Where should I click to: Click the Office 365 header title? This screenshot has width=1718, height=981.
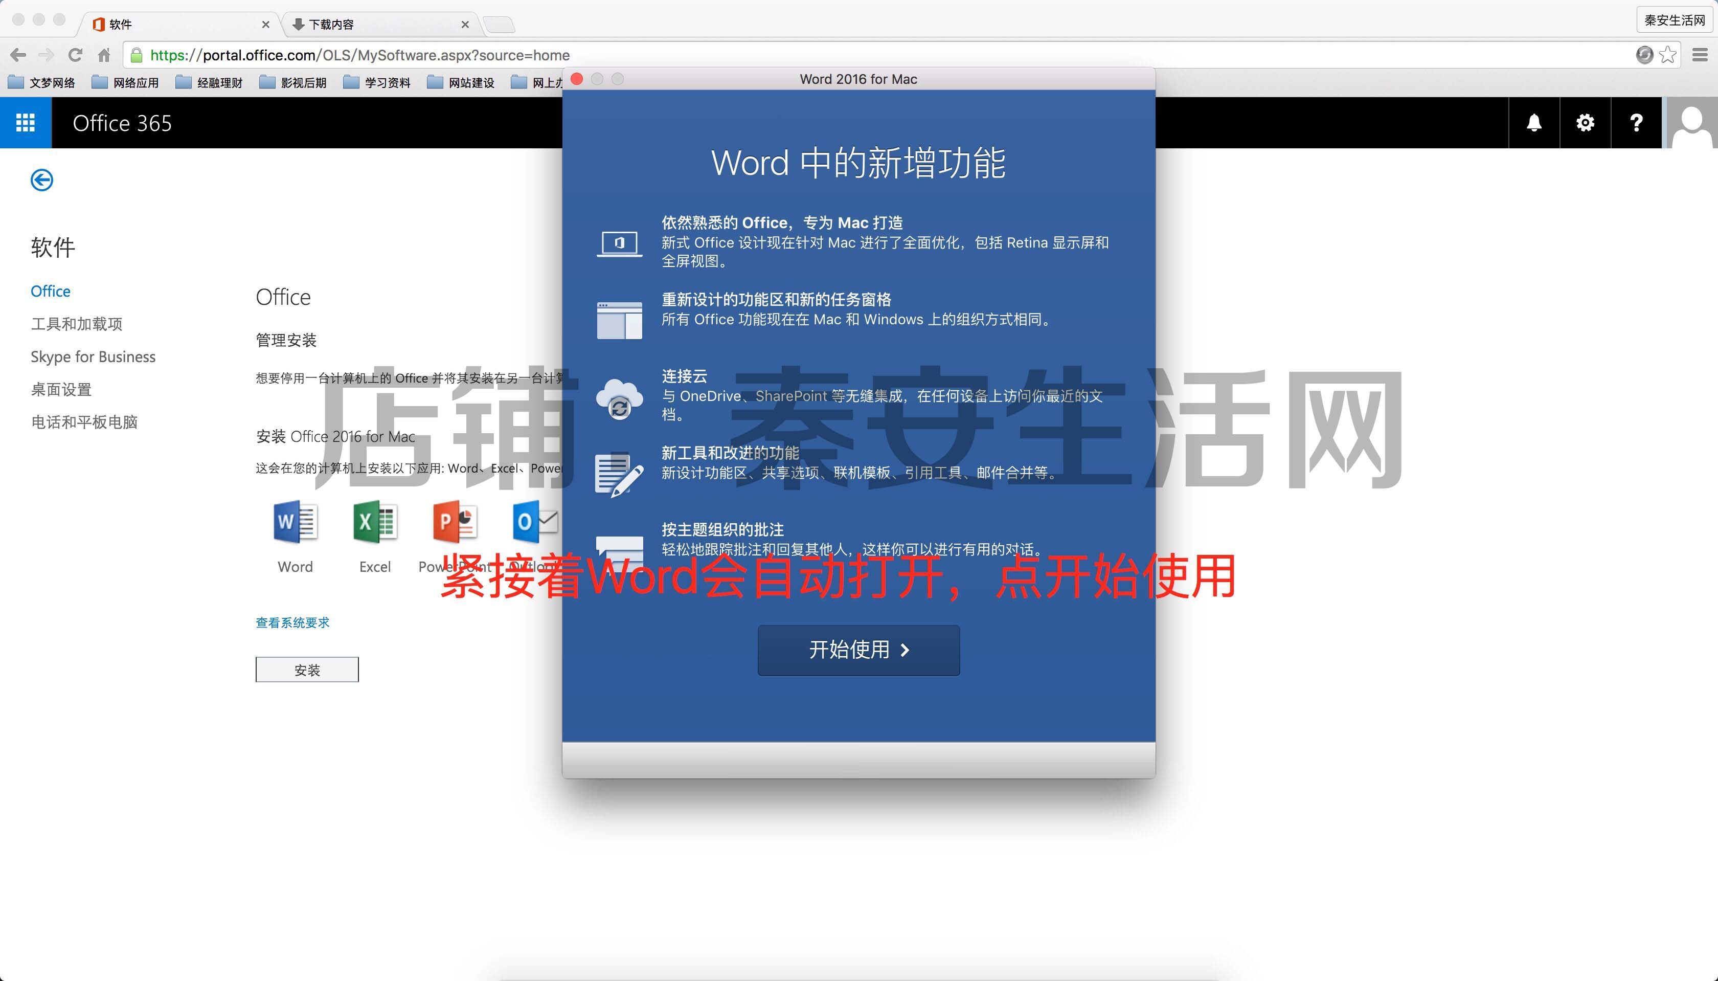coord(122,123)
